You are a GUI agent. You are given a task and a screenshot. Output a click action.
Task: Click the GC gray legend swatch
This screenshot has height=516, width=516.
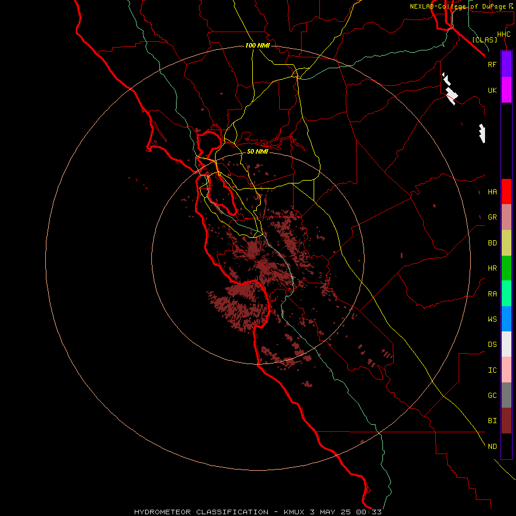click(506, 395)
